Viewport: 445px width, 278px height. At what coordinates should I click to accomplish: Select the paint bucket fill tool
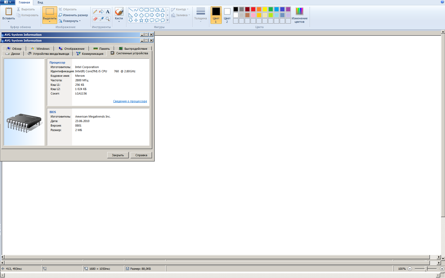[x=101, y=11]
